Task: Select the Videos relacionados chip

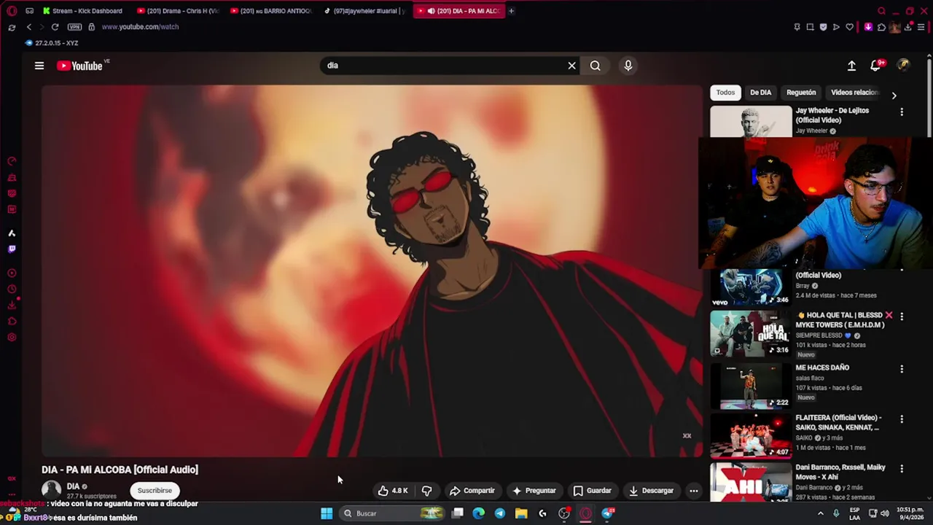Action: [x=854, y=93]
